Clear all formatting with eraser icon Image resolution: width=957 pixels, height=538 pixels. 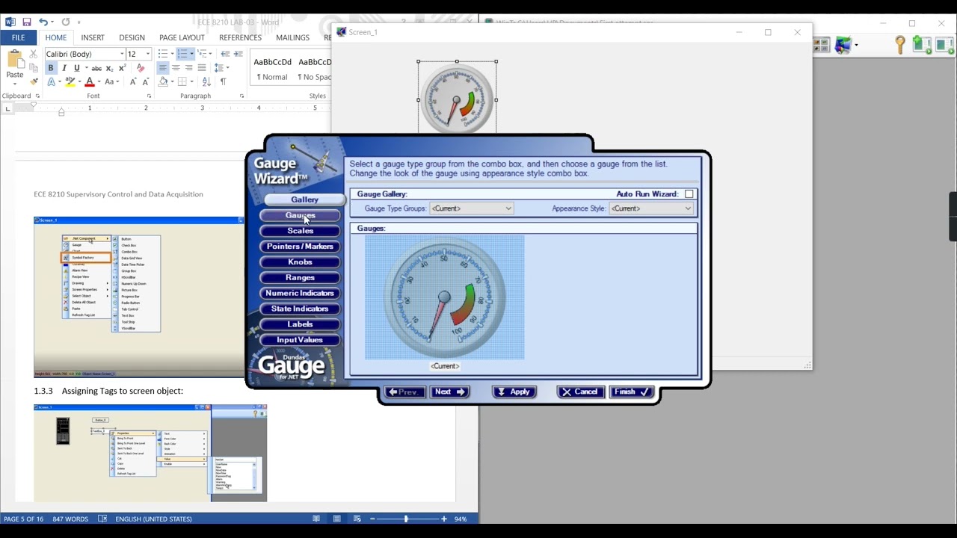[140, 68]
